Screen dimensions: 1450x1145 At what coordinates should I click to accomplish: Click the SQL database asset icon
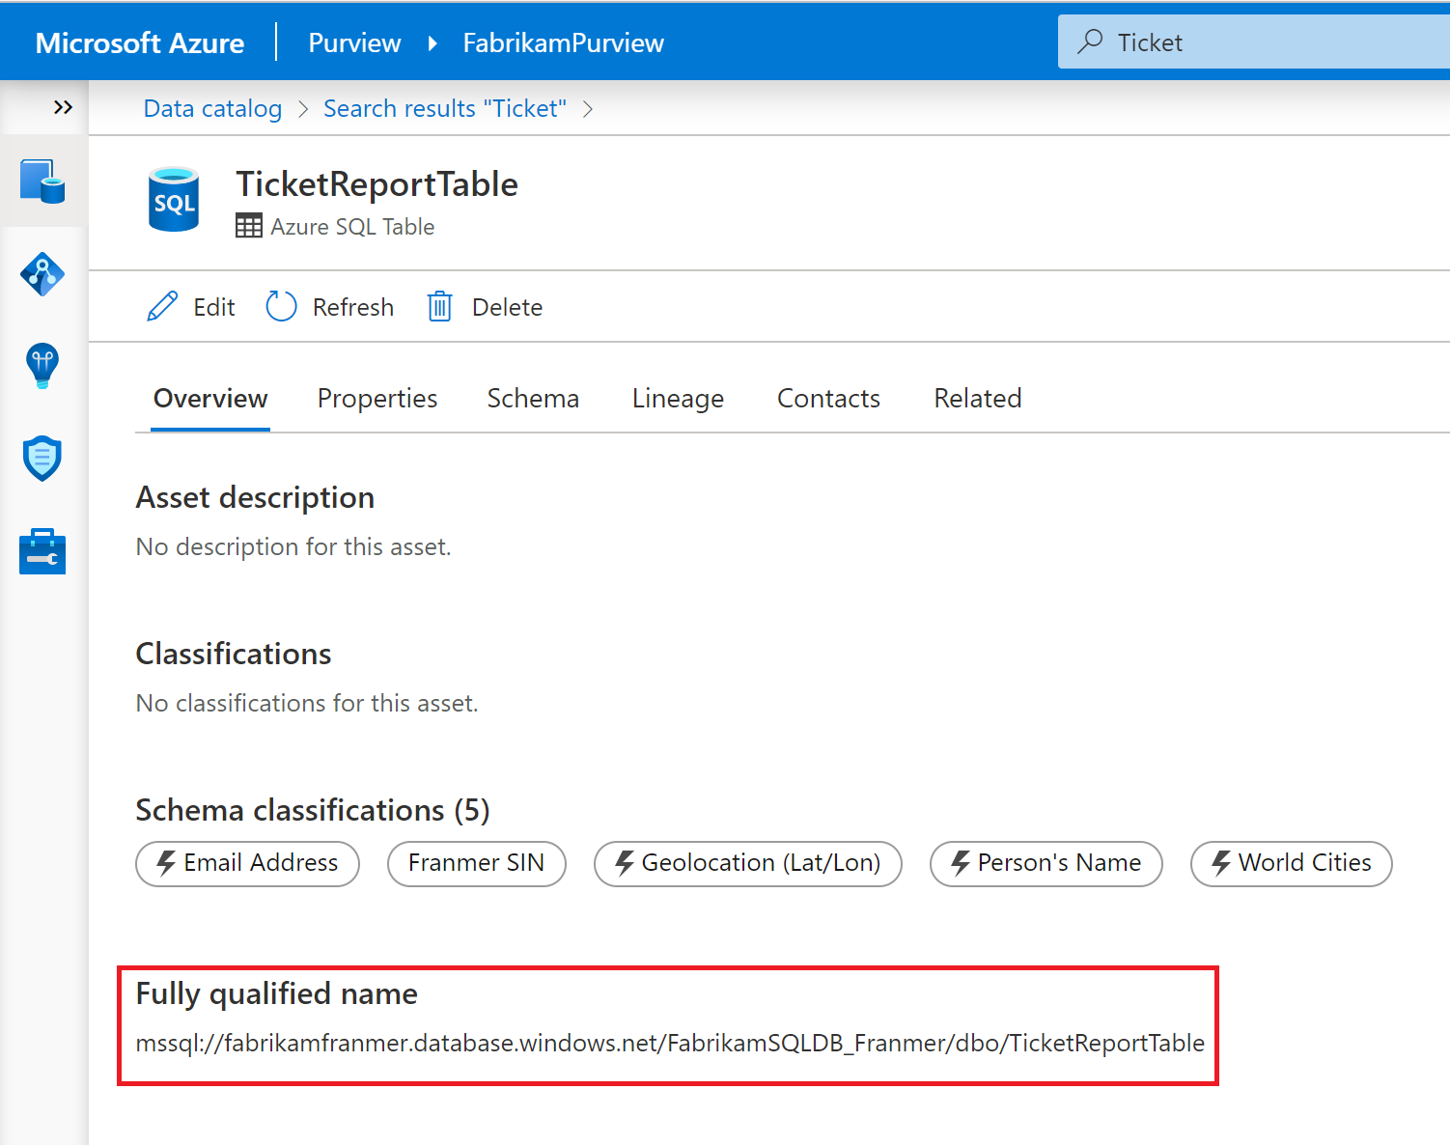(x=174, y=200)
